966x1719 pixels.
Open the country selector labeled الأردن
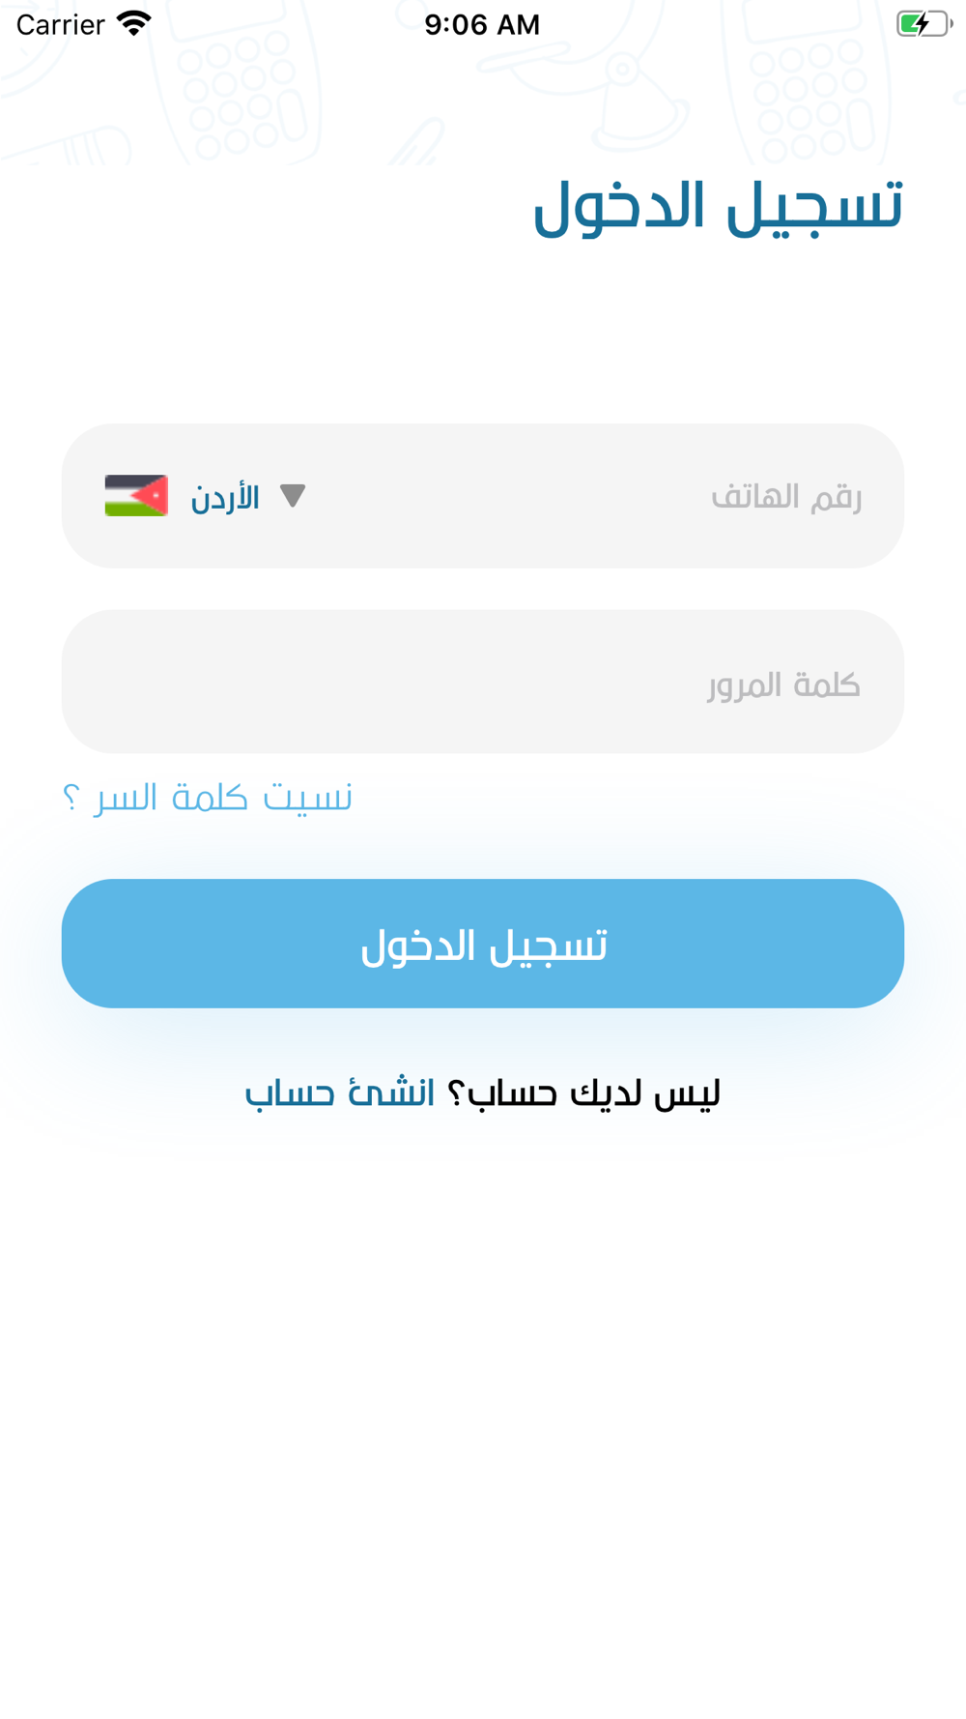tap(206, 496)
